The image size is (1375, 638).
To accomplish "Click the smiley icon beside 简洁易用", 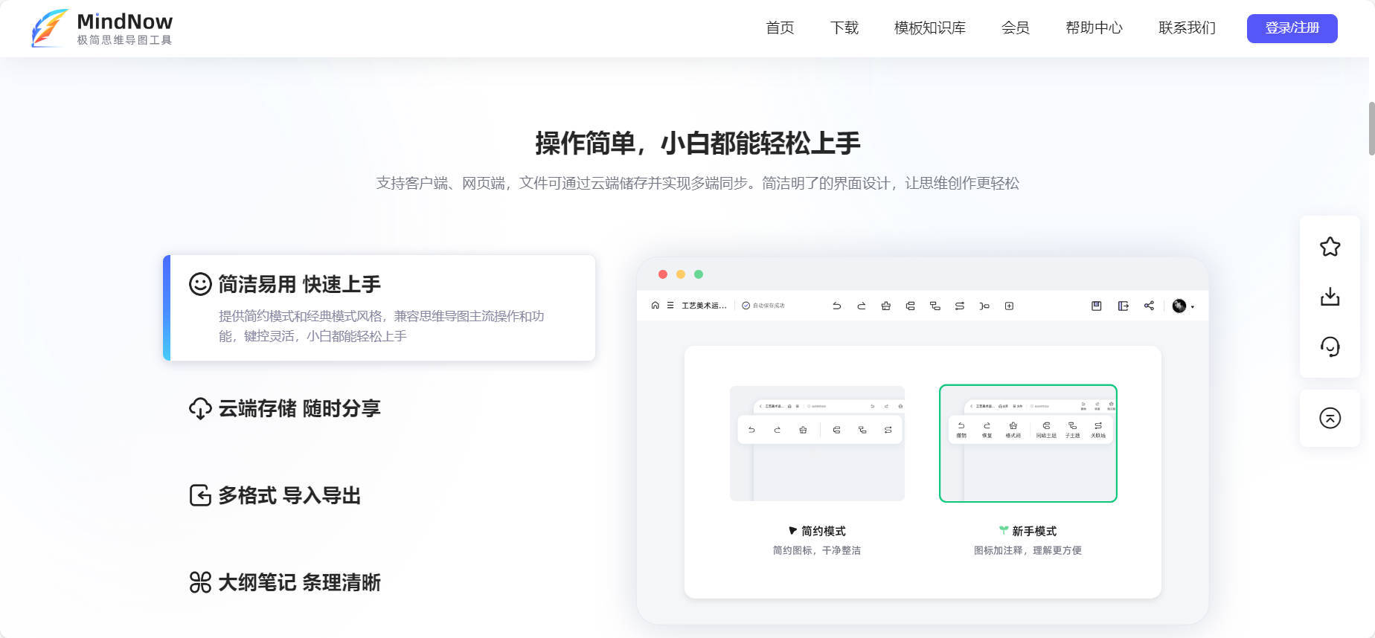I will tap(200, 284).
